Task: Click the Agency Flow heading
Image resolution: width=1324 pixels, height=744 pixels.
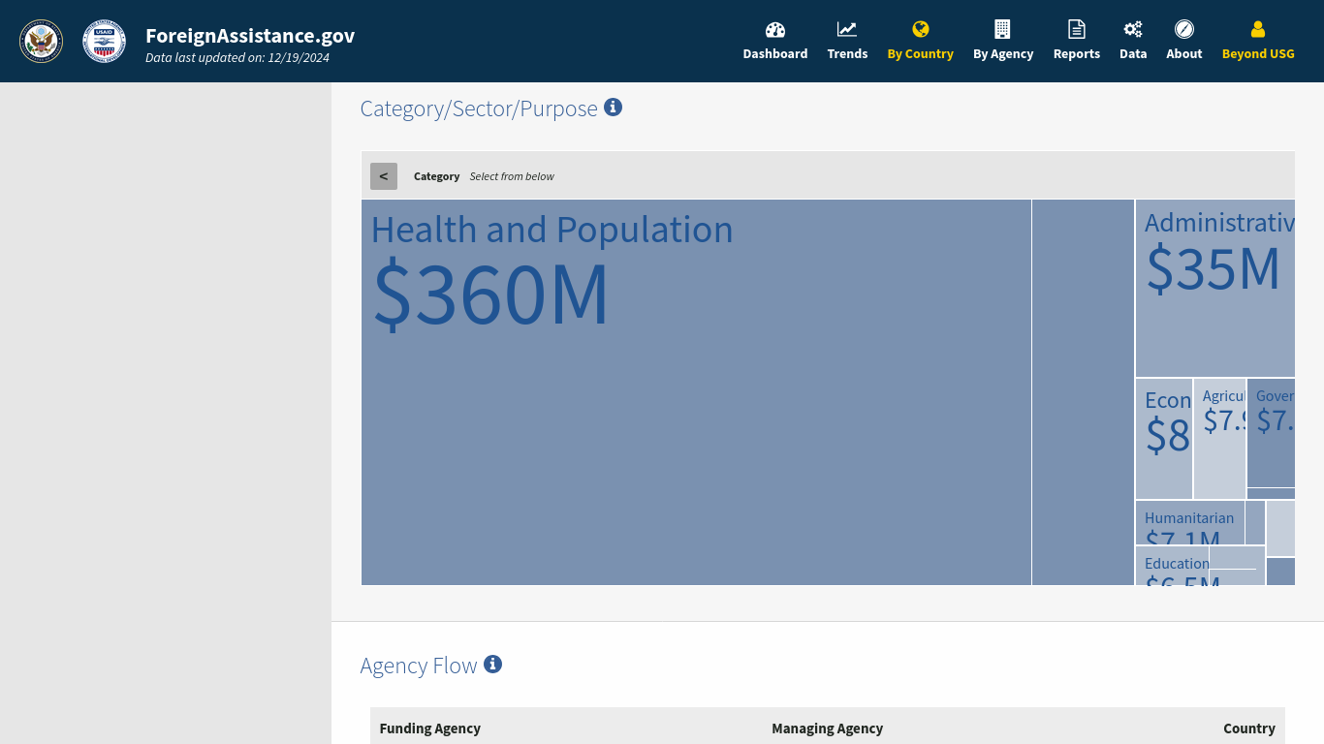Action: [419, 666]
